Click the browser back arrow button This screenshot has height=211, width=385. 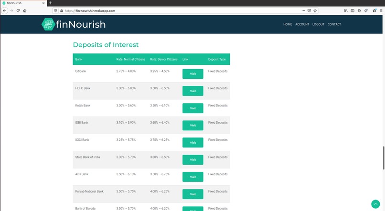[4, 11]
